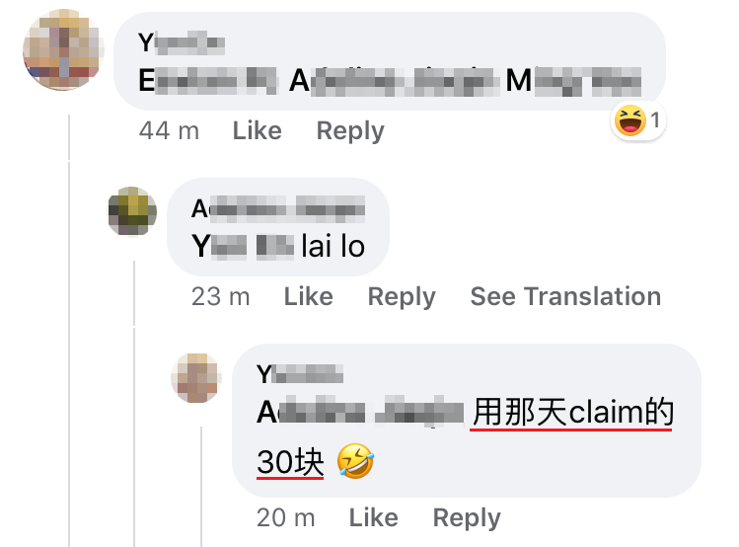
Task: Click the 44 m timestamp
Action: [x=169, y=130]
